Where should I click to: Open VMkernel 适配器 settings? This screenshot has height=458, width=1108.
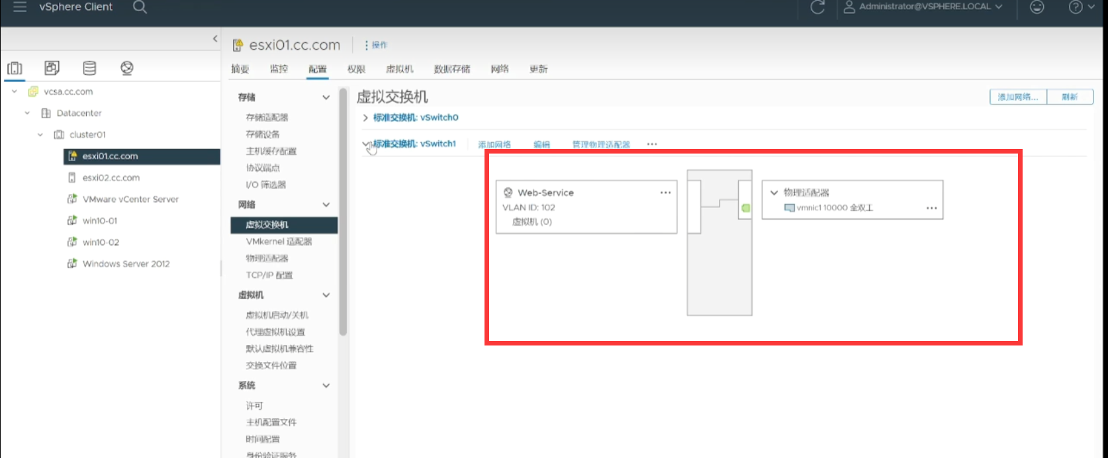[x=279, y=242]
